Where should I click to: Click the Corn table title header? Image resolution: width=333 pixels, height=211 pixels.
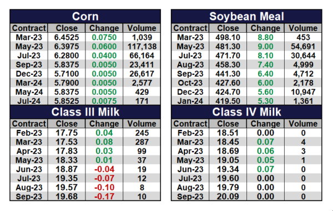85,16
